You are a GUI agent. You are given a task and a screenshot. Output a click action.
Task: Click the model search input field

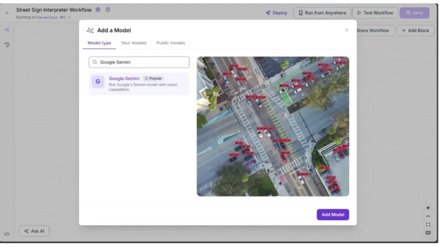(x=139, y=62)
